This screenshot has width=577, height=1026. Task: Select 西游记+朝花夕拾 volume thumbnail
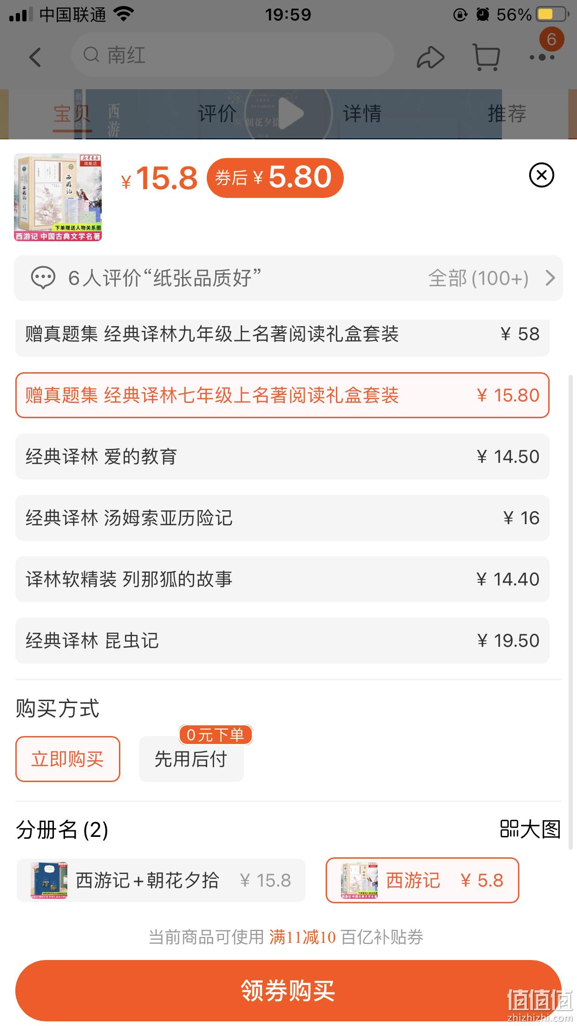pos(49,880)
